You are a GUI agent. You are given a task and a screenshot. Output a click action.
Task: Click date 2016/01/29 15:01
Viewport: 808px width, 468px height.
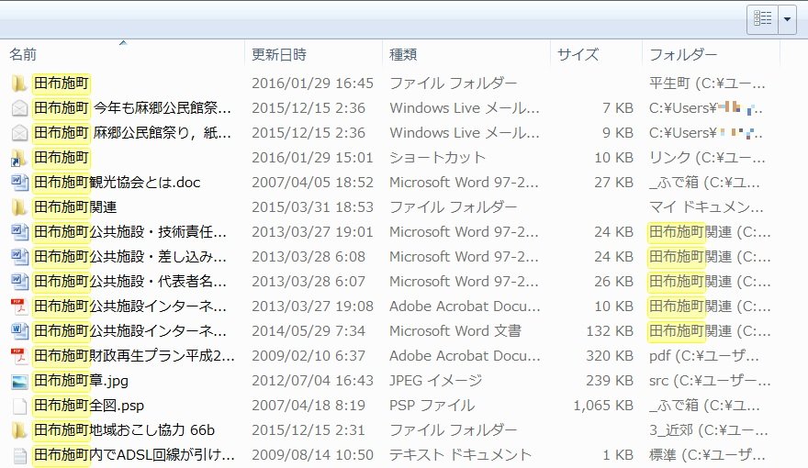click(x=312, y=158)
